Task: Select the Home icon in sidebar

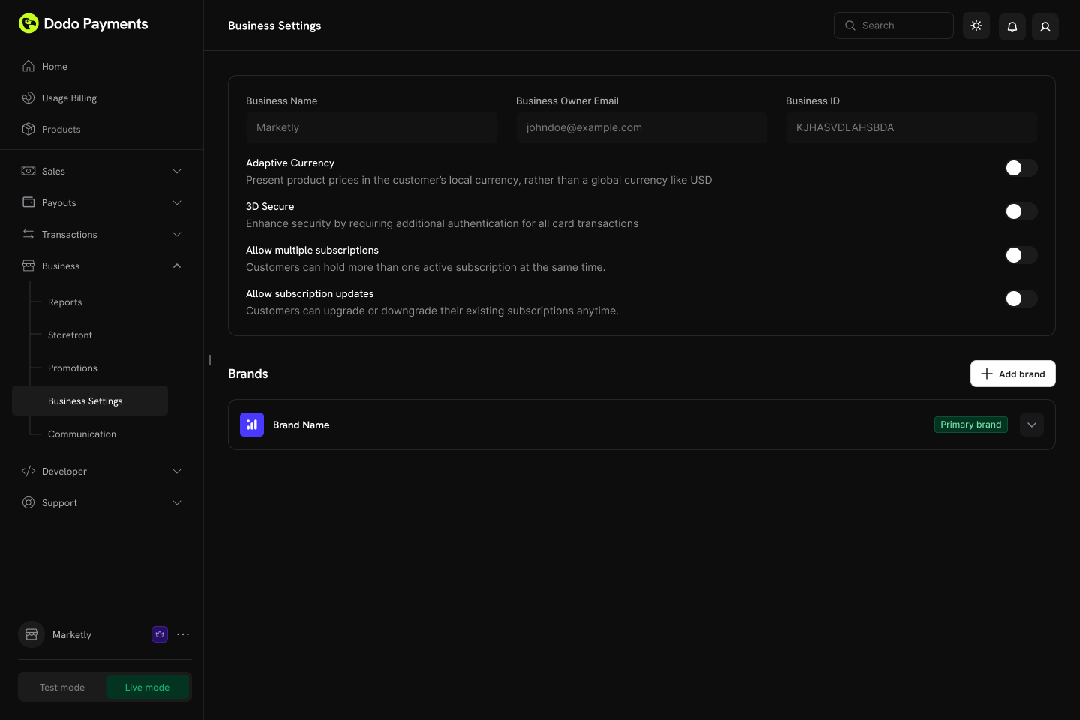Action: coord(28,66)
